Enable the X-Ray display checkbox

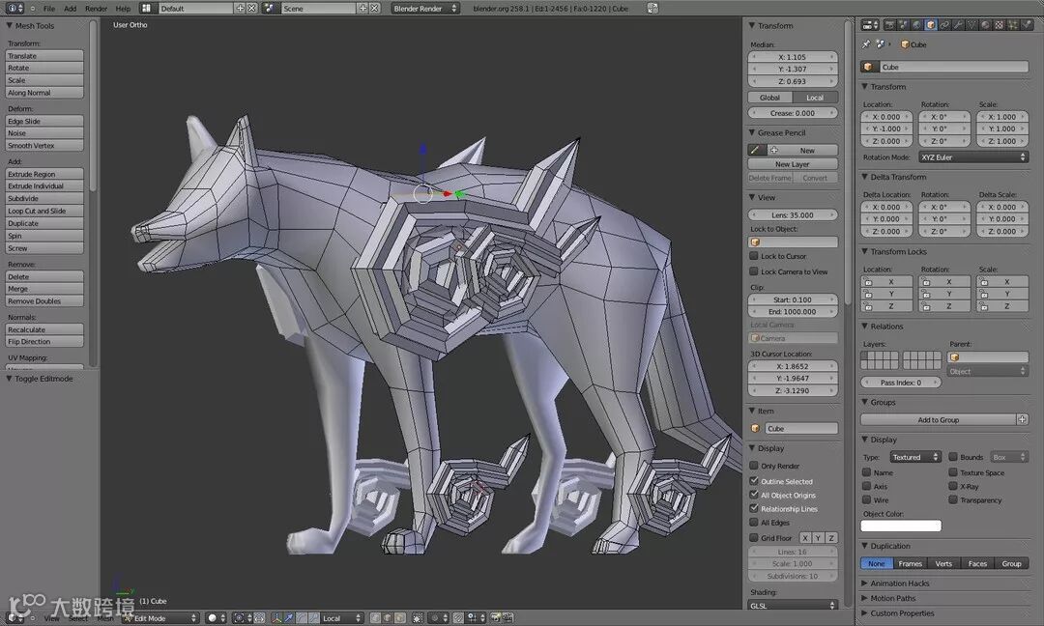pos(953,486)
